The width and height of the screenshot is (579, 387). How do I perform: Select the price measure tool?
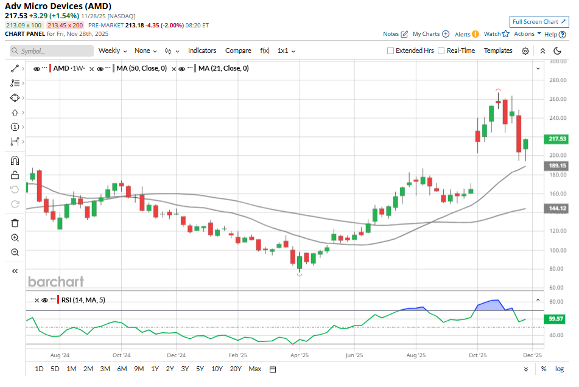(15, 142)
